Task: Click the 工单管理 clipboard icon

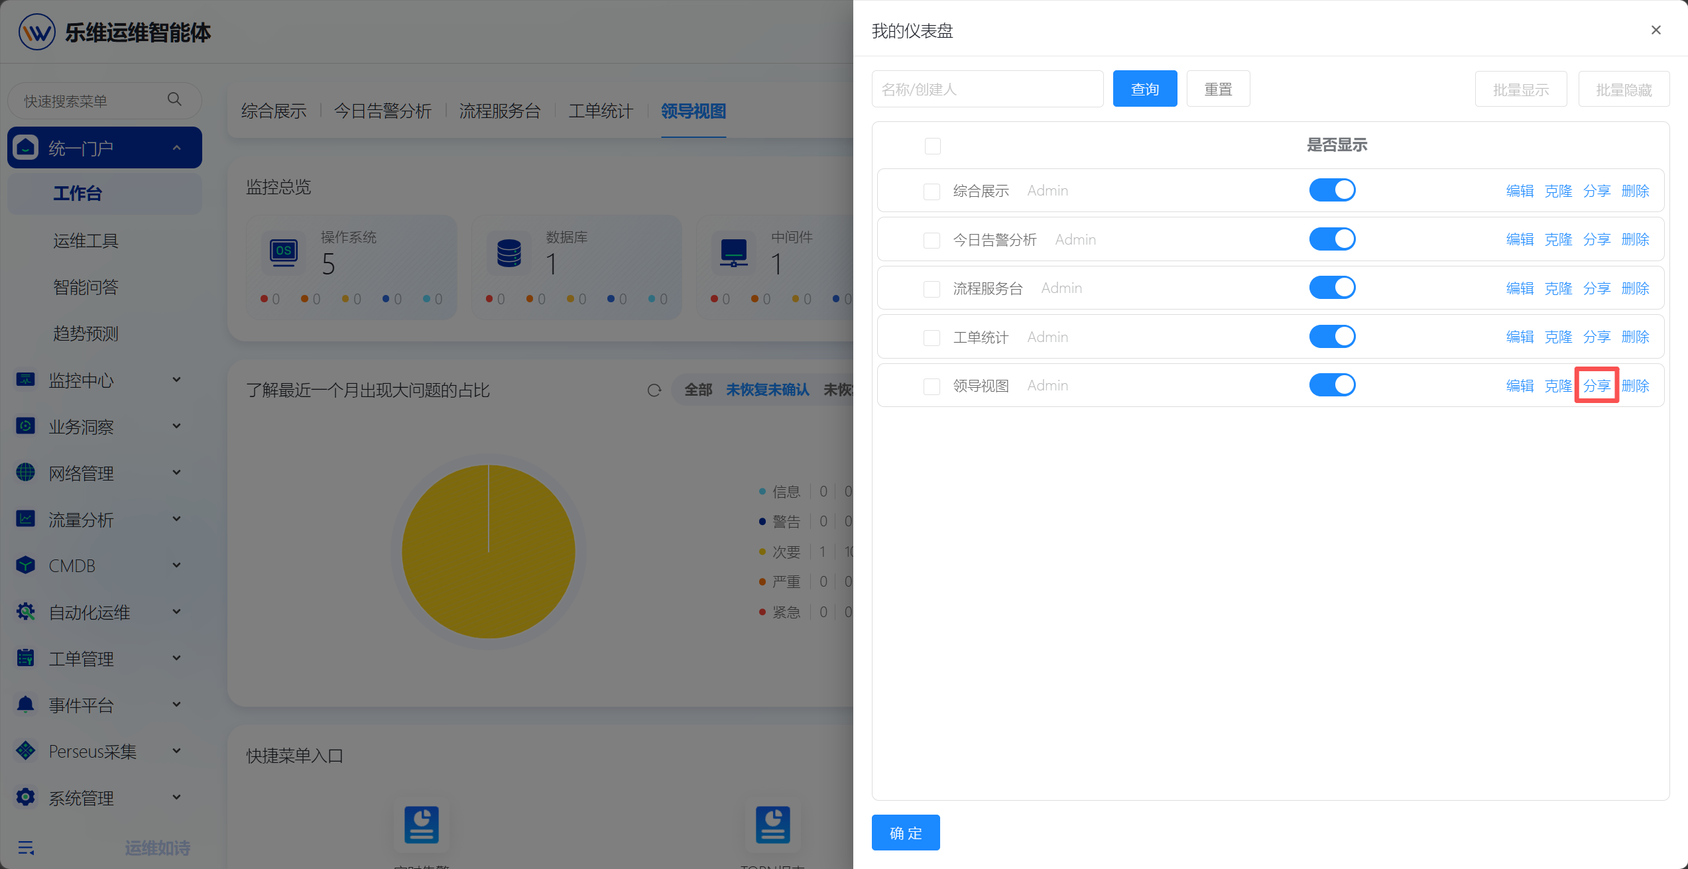Action: click(26, 658)
